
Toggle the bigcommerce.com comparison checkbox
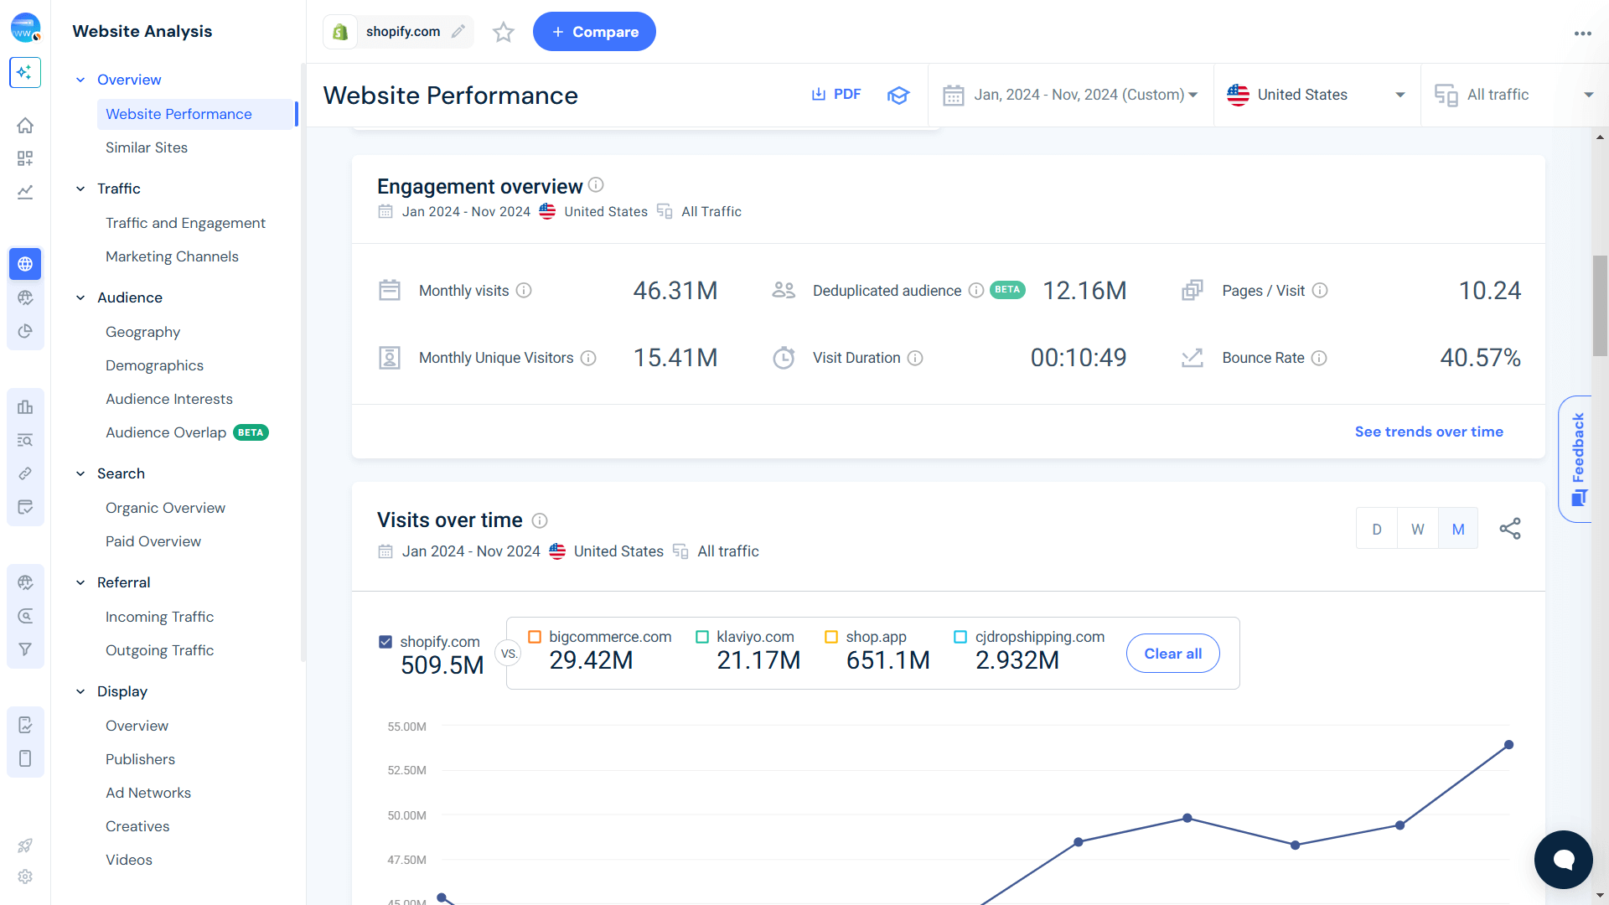pos(536,637)
